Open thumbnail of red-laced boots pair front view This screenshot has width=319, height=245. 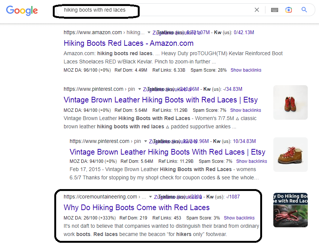290,102
